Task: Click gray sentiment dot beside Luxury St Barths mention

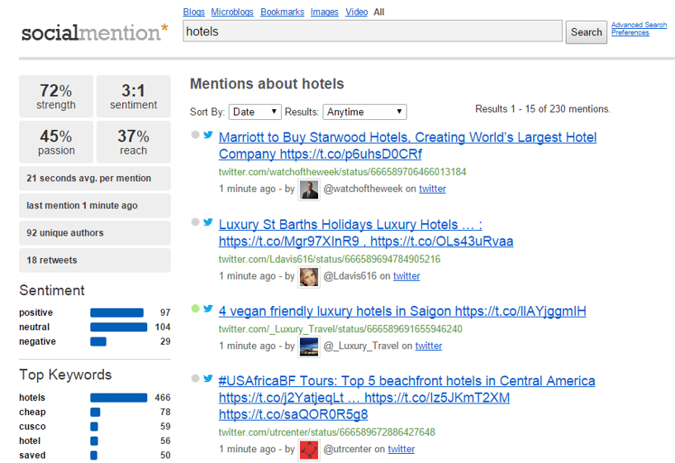Action: (195, 222)
